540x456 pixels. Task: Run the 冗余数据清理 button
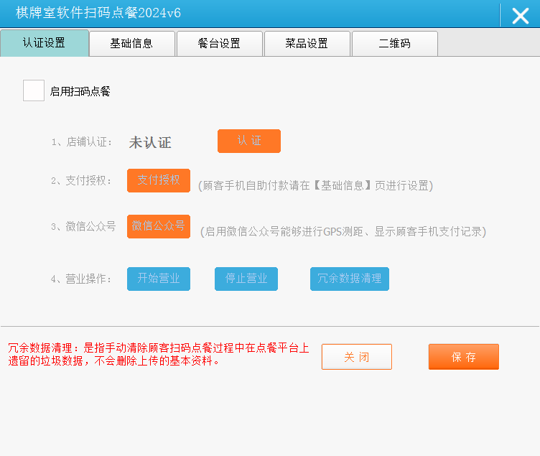point(350,279)
